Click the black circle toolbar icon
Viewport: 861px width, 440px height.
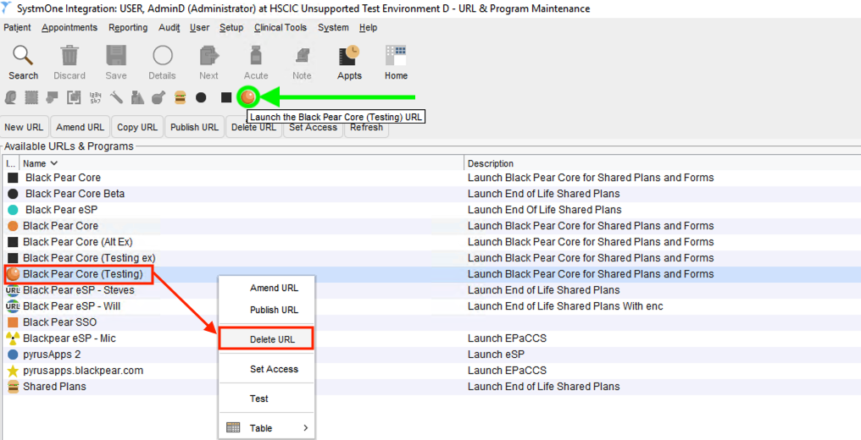tap(201, 97)
